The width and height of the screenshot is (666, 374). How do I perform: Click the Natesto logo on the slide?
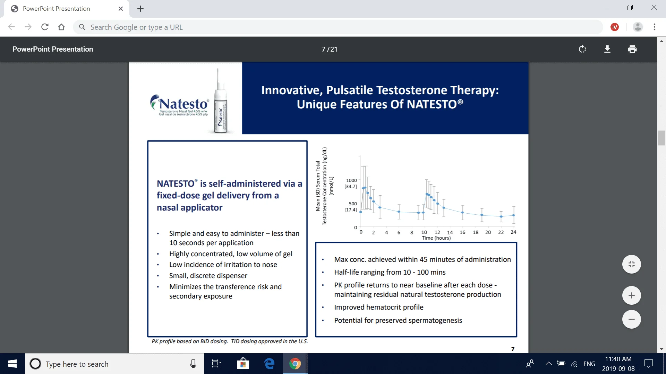click(180, 105)
